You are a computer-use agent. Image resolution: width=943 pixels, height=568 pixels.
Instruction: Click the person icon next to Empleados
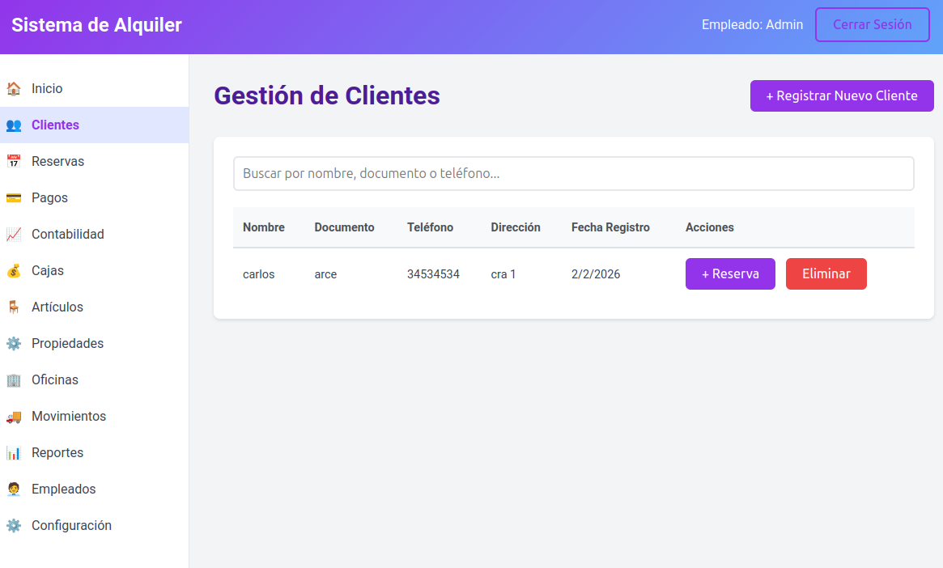click(x=14, y=490)
